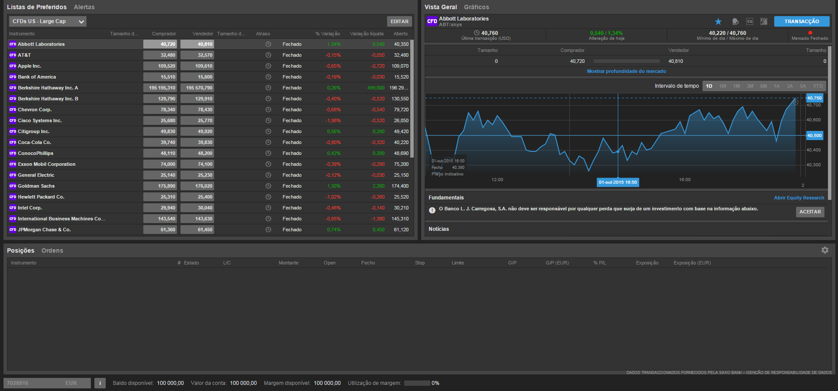Open Abrir Equity Research link
This screenshot has height=391, width=838.
[799, 198]
